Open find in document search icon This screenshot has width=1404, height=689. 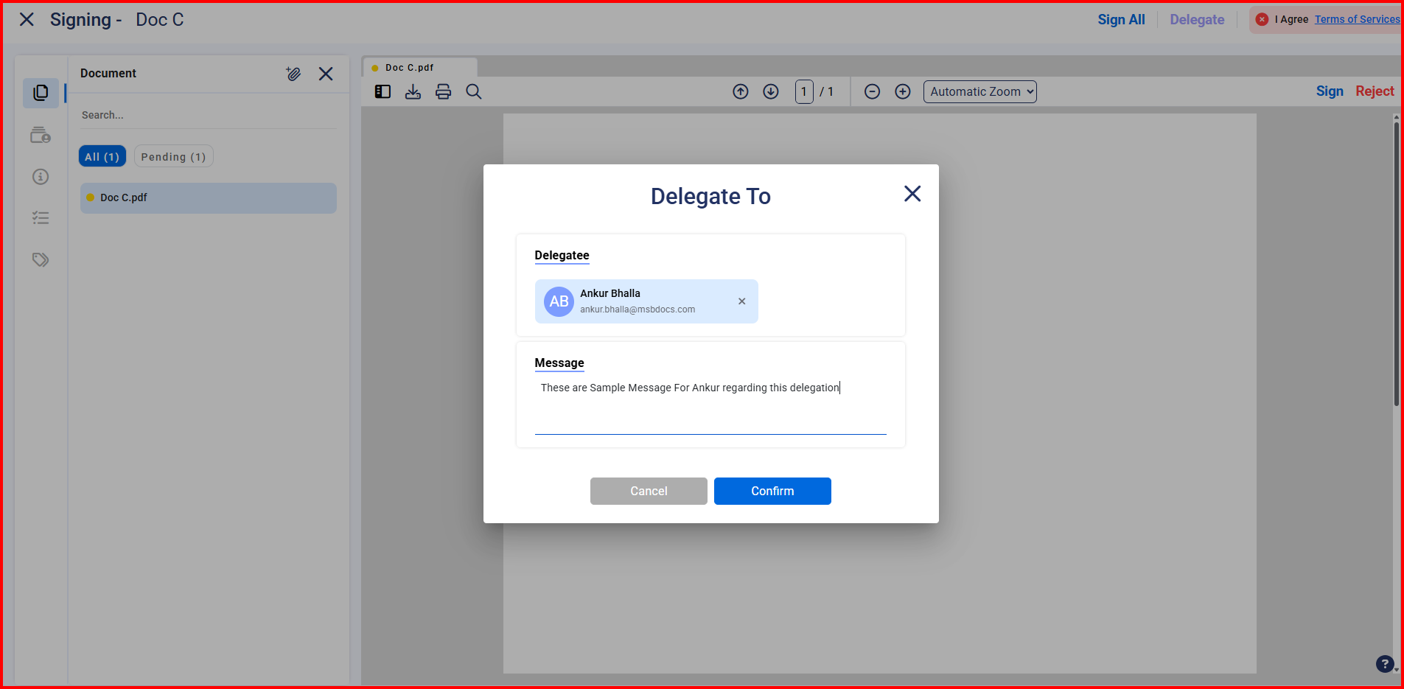tap(474, 91)
